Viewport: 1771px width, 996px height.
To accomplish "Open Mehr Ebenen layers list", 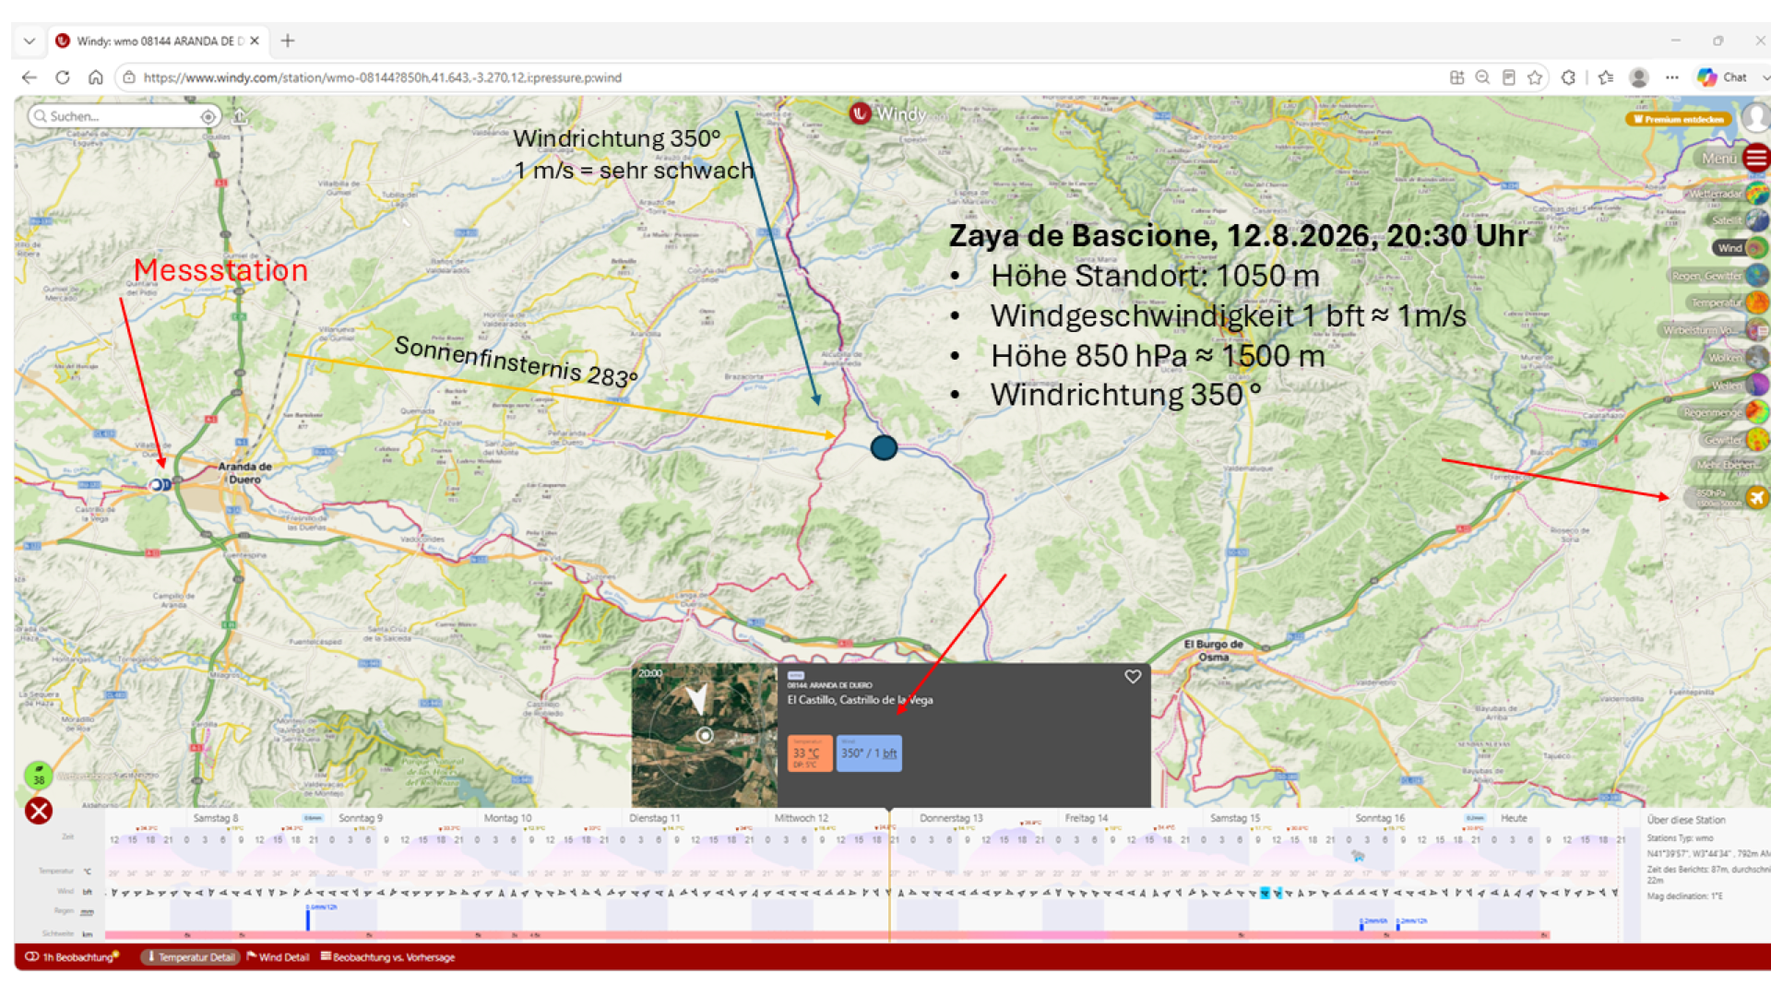I will [x=1731, y=467].
